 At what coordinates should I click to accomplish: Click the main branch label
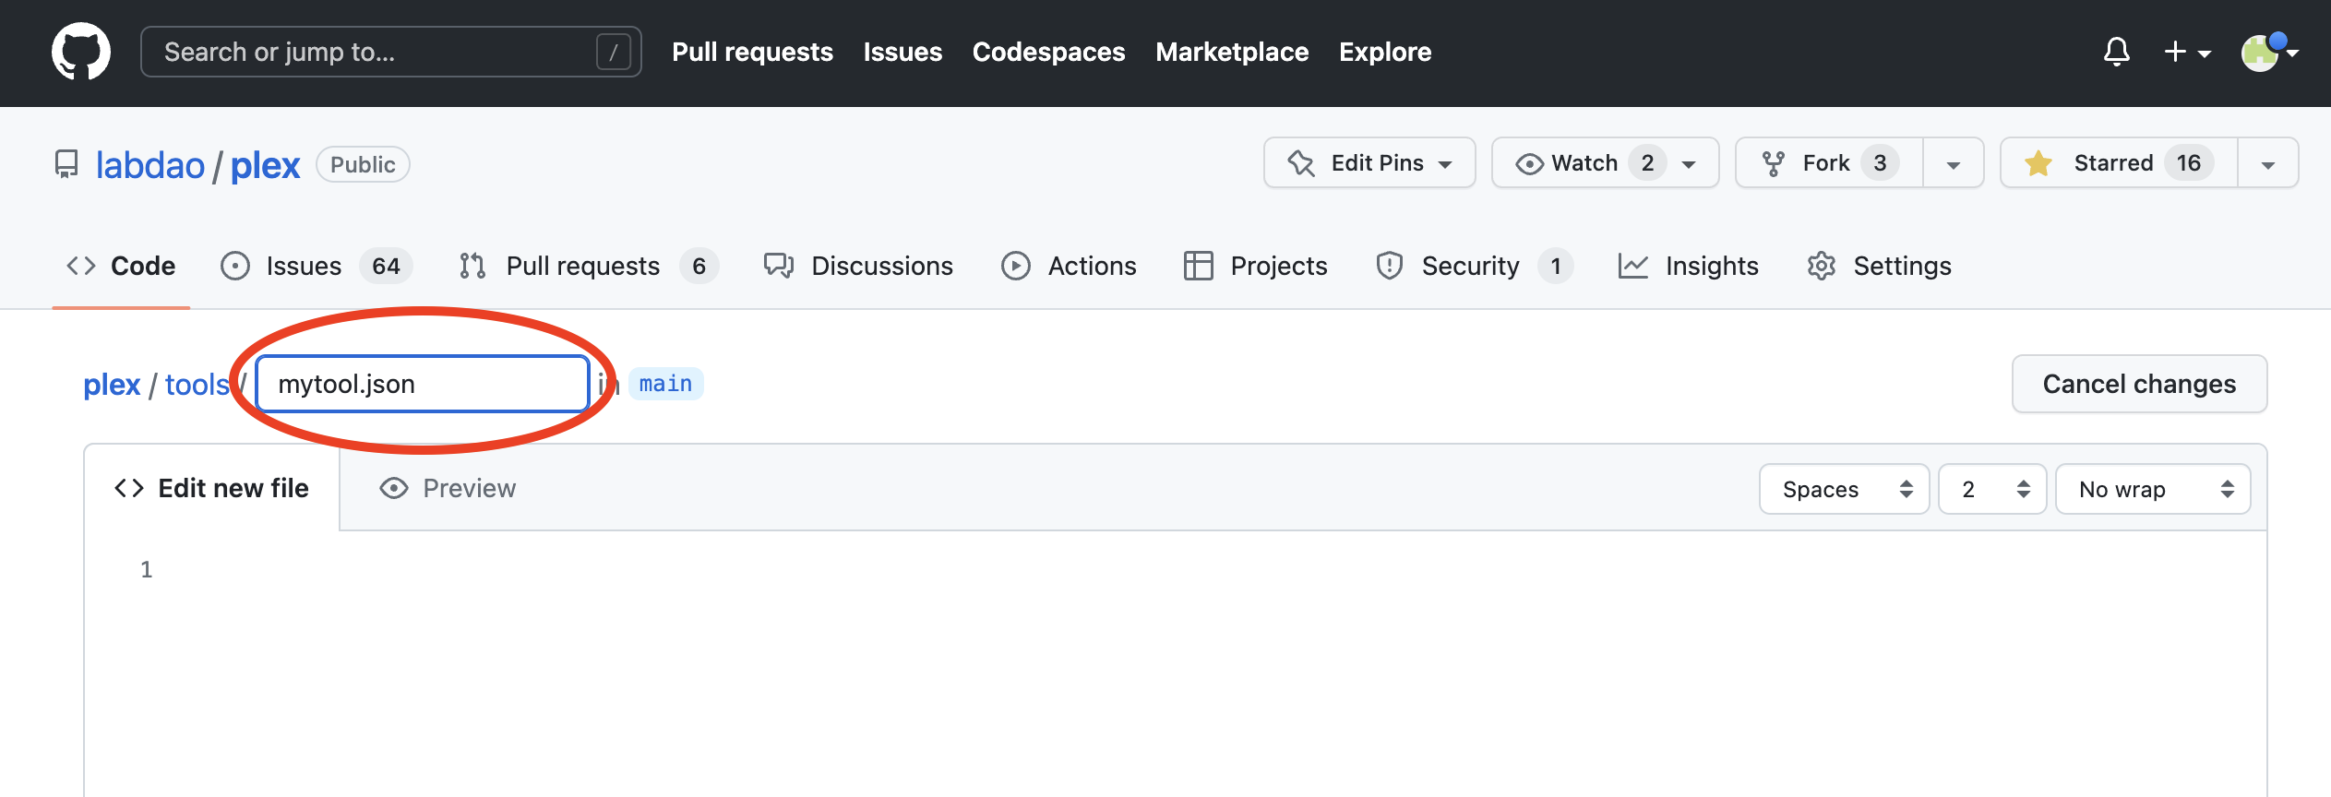pyautogui.click(x=665, y=384)
